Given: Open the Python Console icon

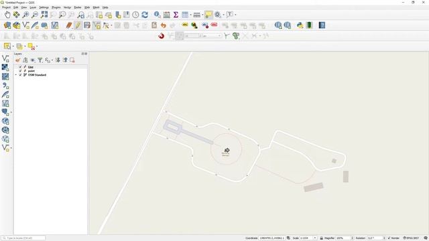Looking at the screenshot, I should point(300,25).
